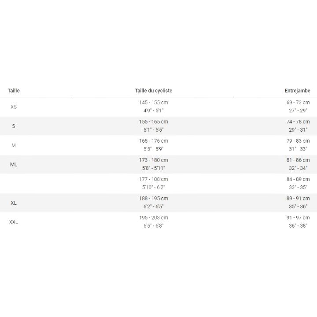Click the Taille du cycliste header
This screenshot has width=317, height=317.
(x=154, y=91)
